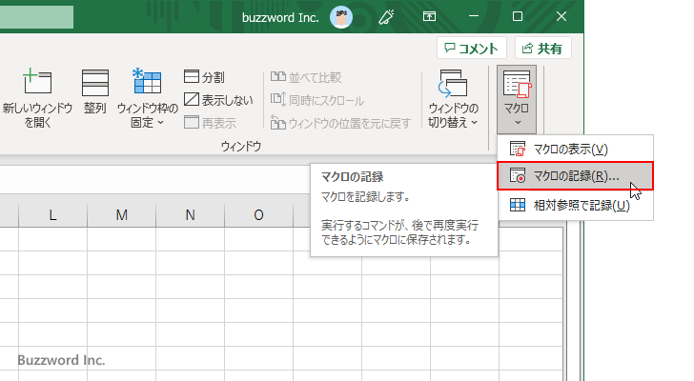
Task: Open a new window via 新しいウィンドウを開く
Action: 37,98
